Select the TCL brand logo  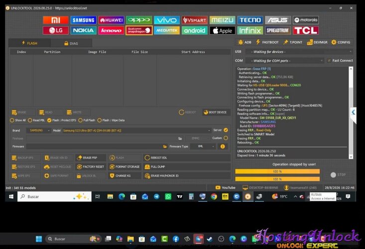pos(306,30)
